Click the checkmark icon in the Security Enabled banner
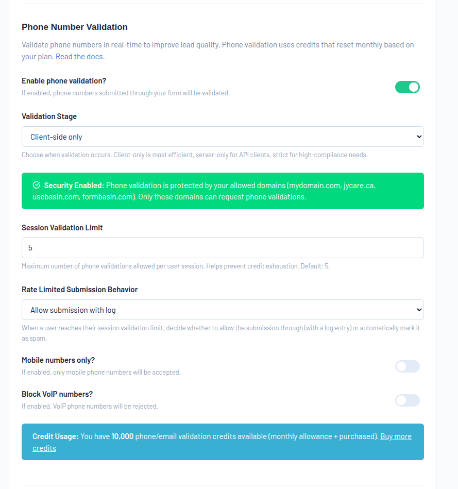The image size is (458, 489). (36, 185)
